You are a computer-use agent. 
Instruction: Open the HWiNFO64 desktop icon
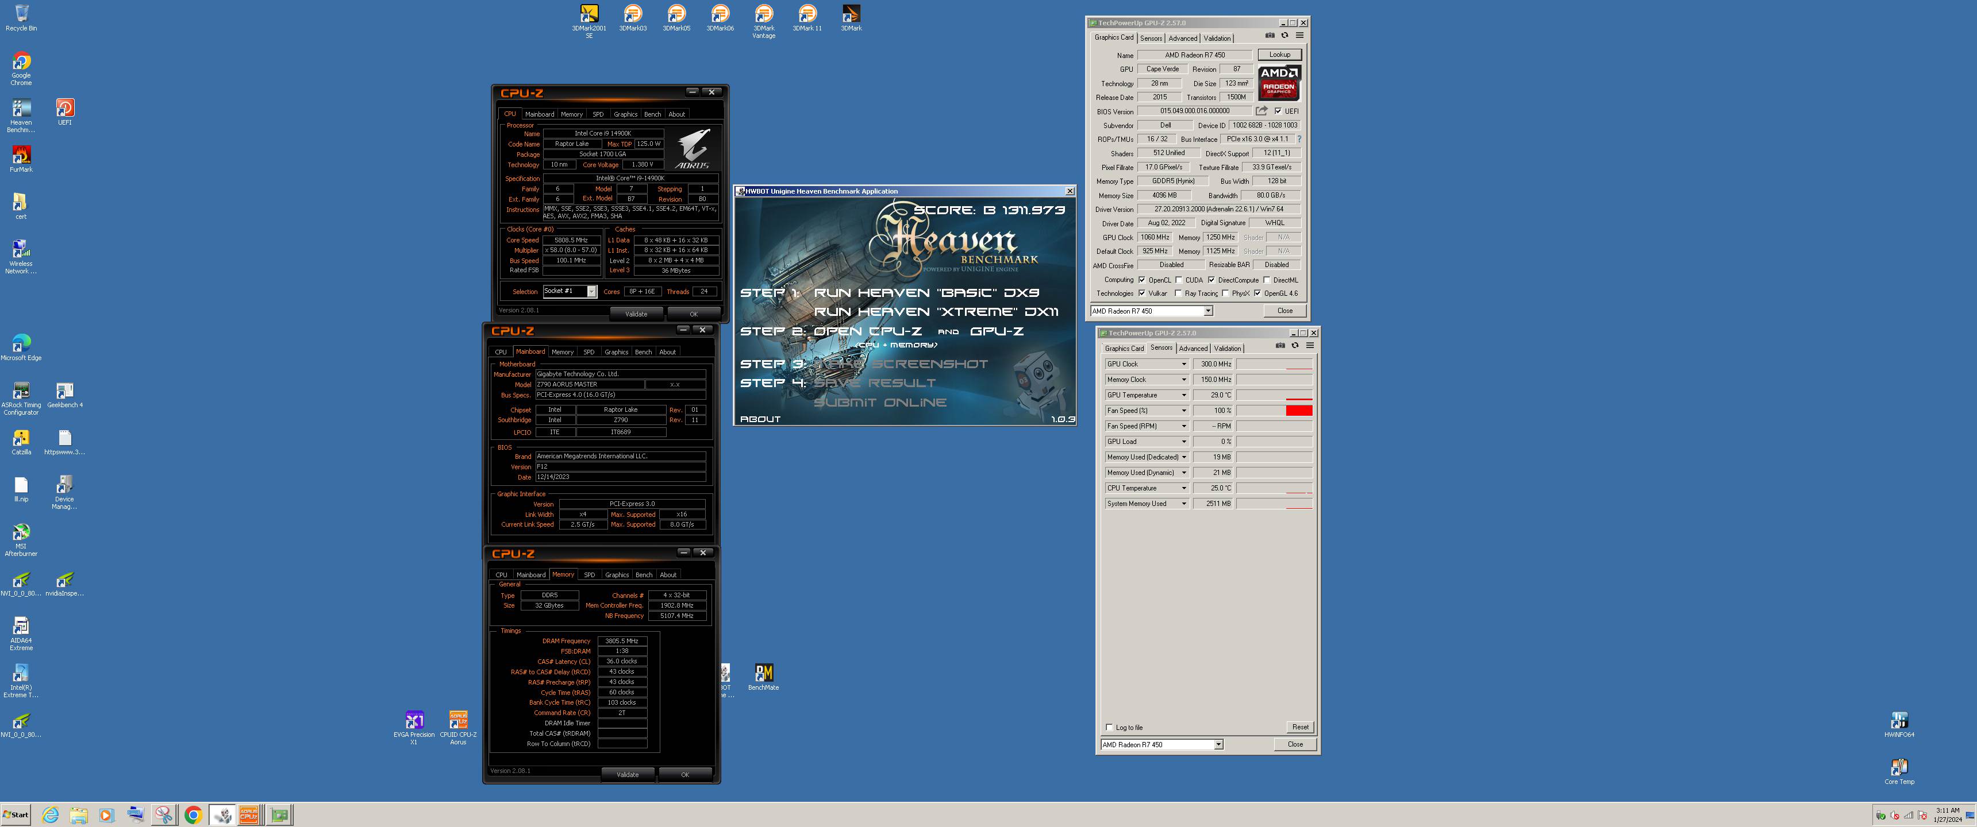click(x=1899, y=724)
